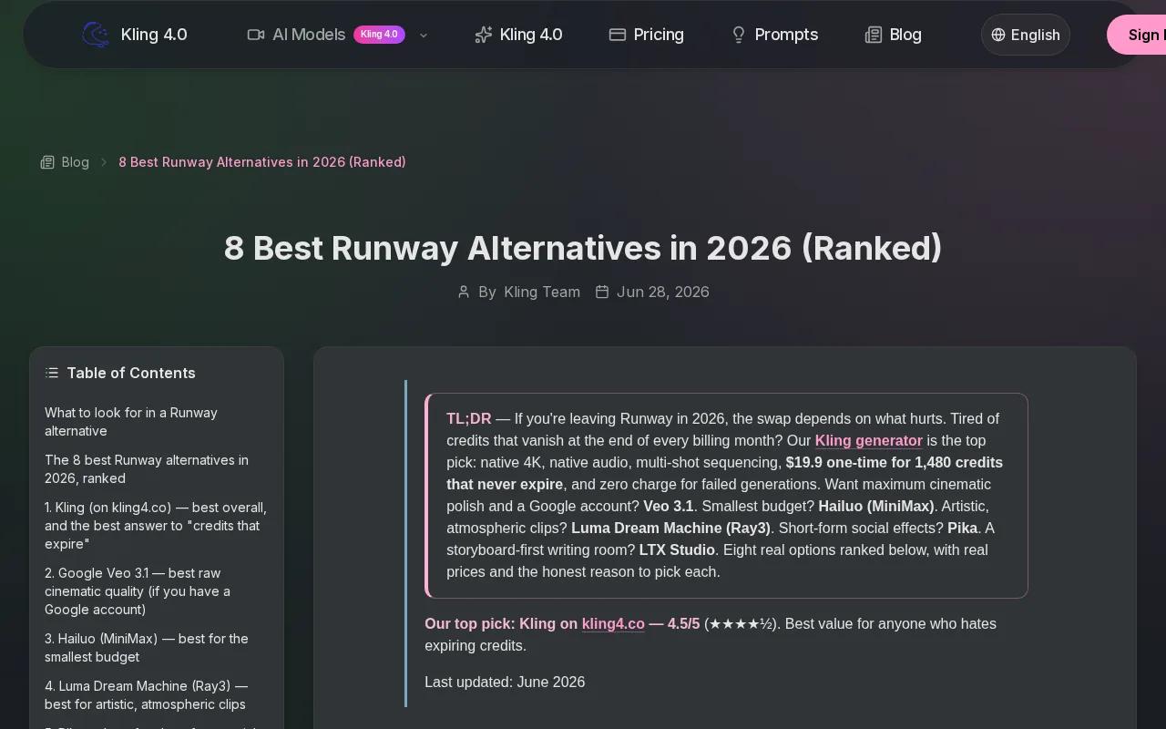The height and width of the screenshot is (729, 1166).
Task: Jump to '1. Kling (on kling4.co)' section
Action: tap(157, 526)
